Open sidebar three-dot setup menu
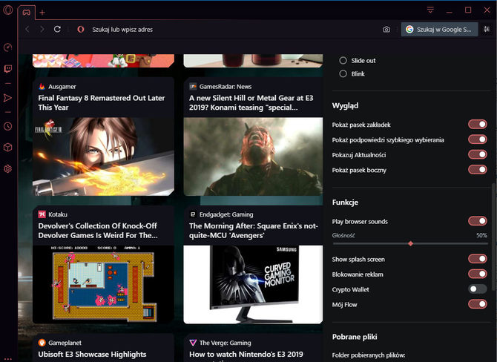 8,359
